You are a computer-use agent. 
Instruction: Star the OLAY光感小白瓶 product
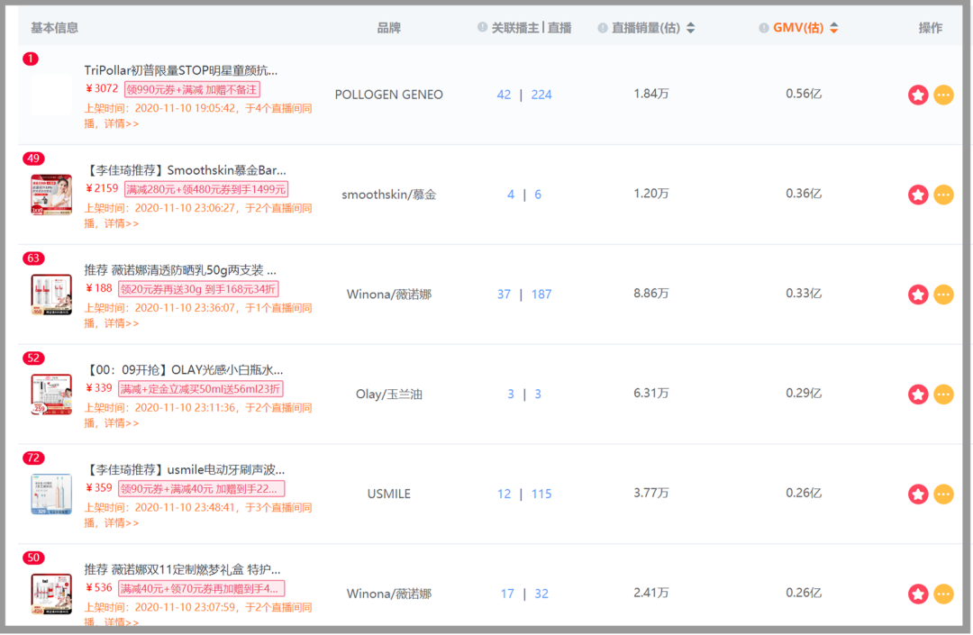[x=918, y=395]
